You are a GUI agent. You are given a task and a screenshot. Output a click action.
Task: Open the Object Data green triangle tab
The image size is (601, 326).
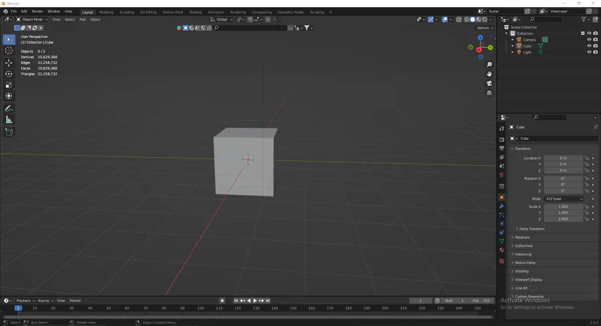(502, 241)
